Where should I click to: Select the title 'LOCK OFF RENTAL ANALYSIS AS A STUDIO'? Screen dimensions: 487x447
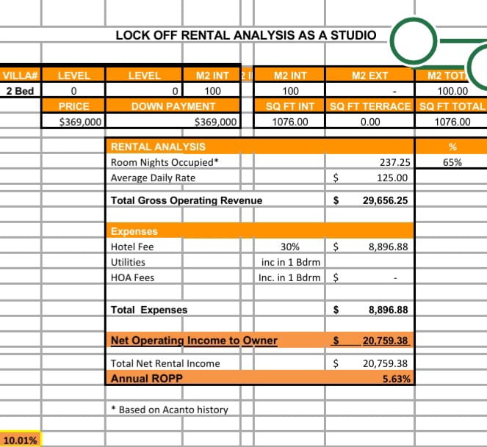tap(245, 35)
